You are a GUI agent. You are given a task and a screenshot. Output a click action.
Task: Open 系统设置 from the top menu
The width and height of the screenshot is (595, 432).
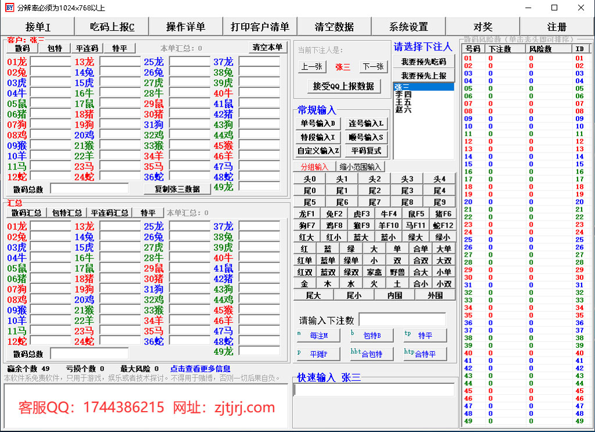(x=408, y=27)
